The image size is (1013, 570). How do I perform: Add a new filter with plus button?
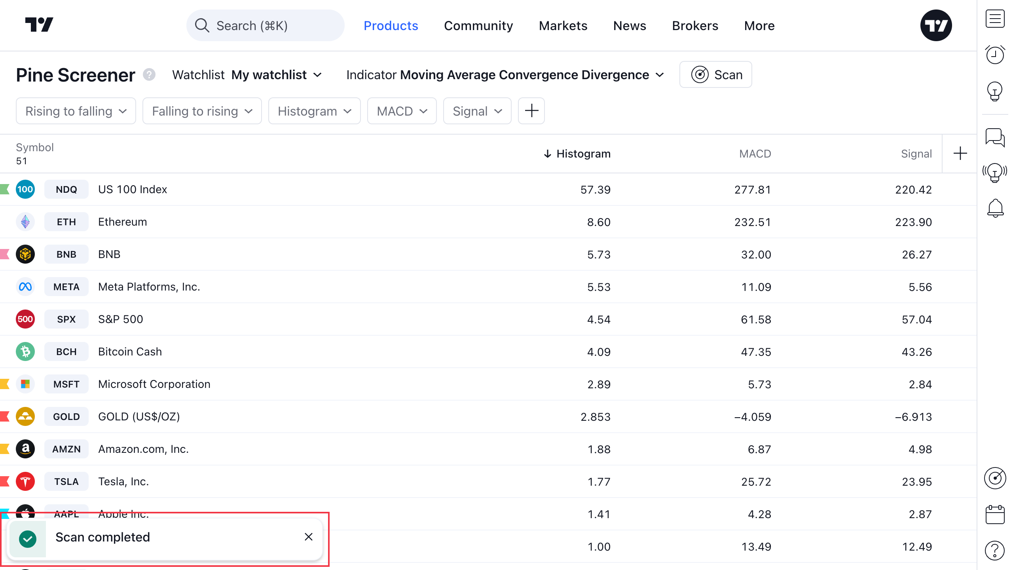click(x=531, y=111)
